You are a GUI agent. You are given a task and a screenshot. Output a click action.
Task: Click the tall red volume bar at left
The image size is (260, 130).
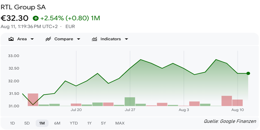pyautogui.click(x=33, y=100)
